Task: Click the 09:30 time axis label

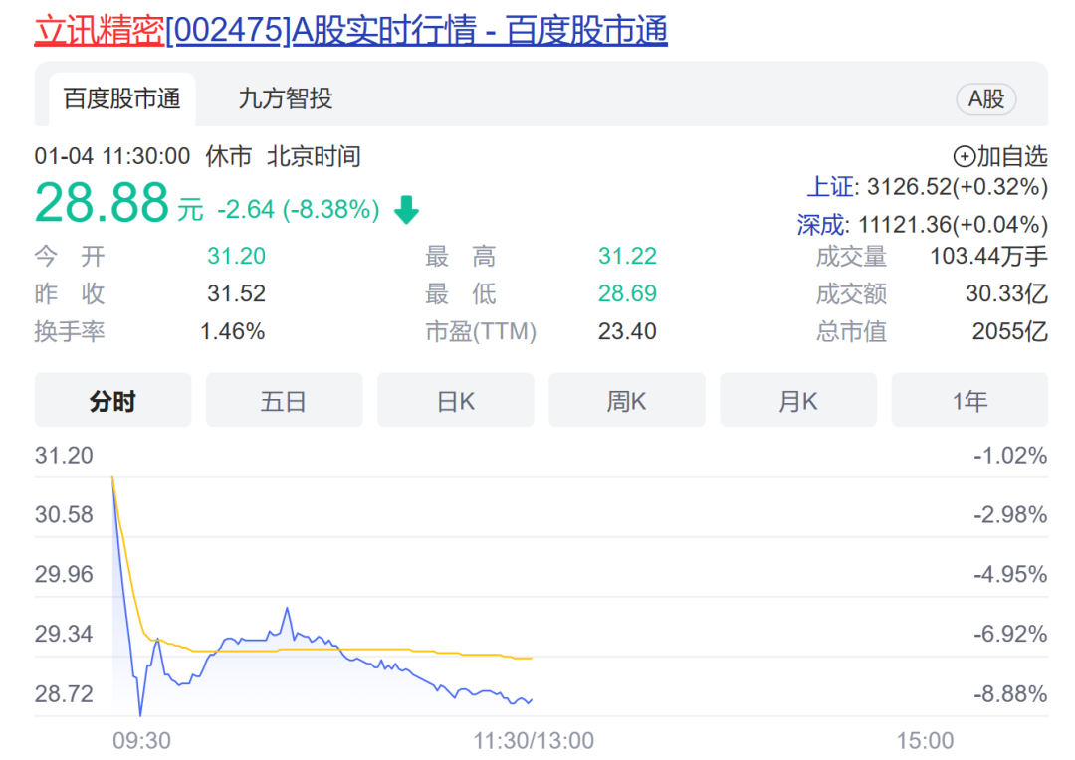Action: 142,740
